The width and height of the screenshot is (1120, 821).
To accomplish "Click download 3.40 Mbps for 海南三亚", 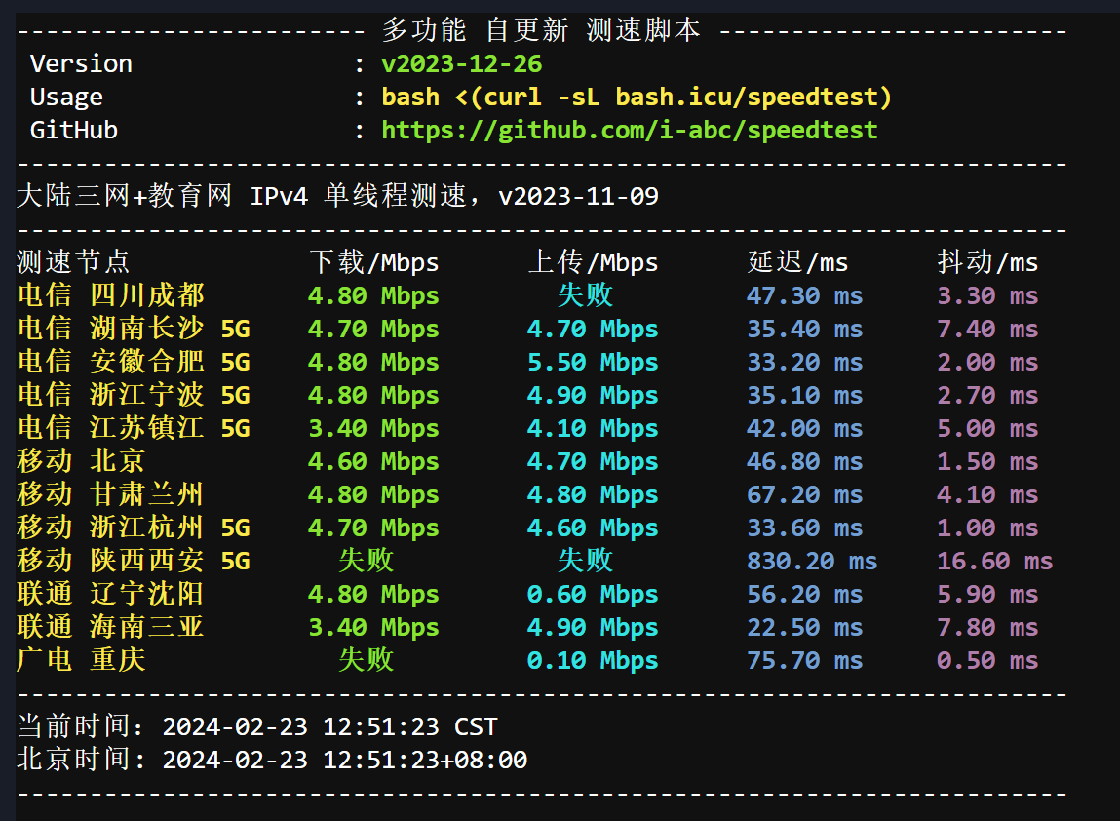I will tap(373, 627).
